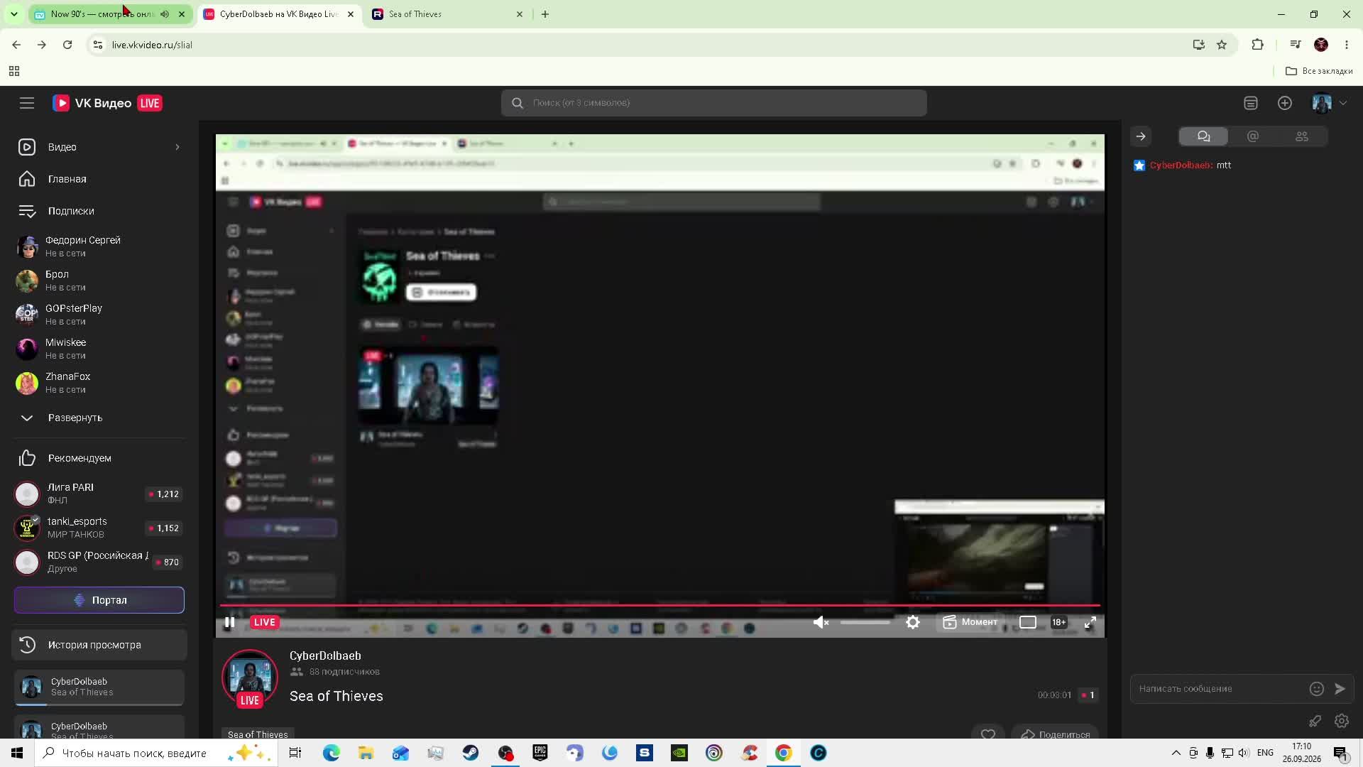The width and height of the screenshot is (1363, 767).
Task: Open the Chrome three-dot menu
Action: point(1347,45)
